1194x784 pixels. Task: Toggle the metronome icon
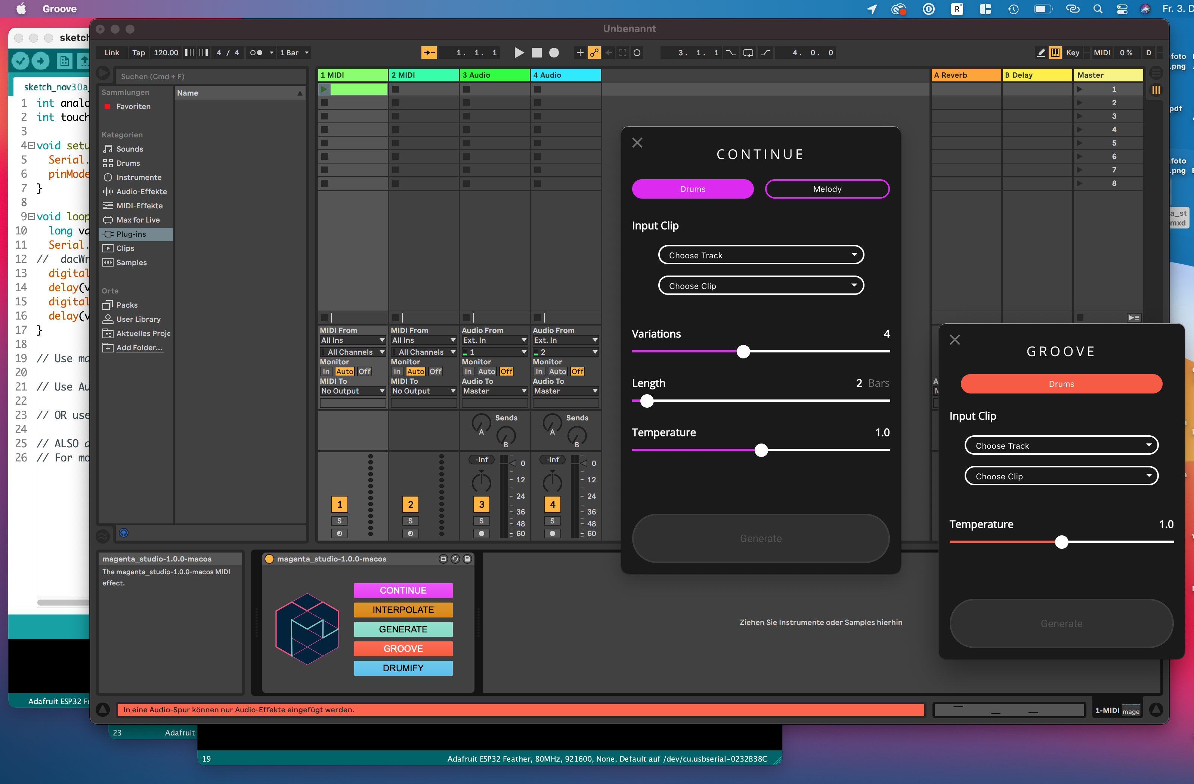256,53
